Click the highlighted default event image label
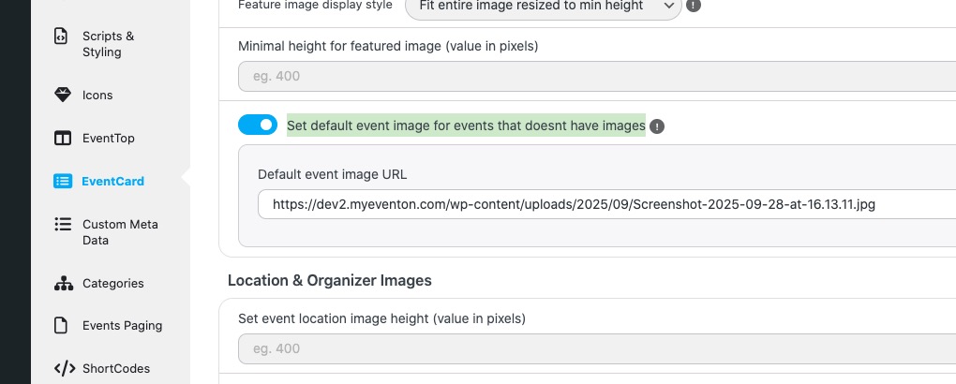 pos(466,126)
